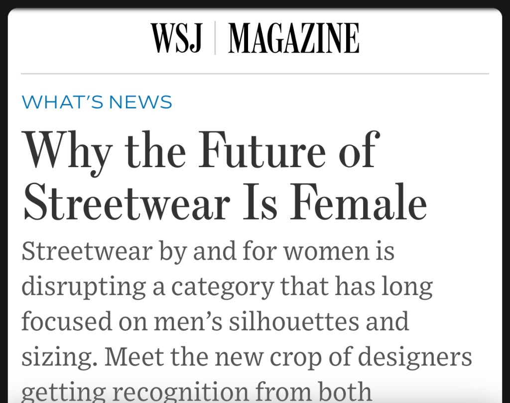Image resolution: width=510 pixels, height=403 pixels.
Task: Open the headline's first line "Why the Future of"
Action: (201, 150)
